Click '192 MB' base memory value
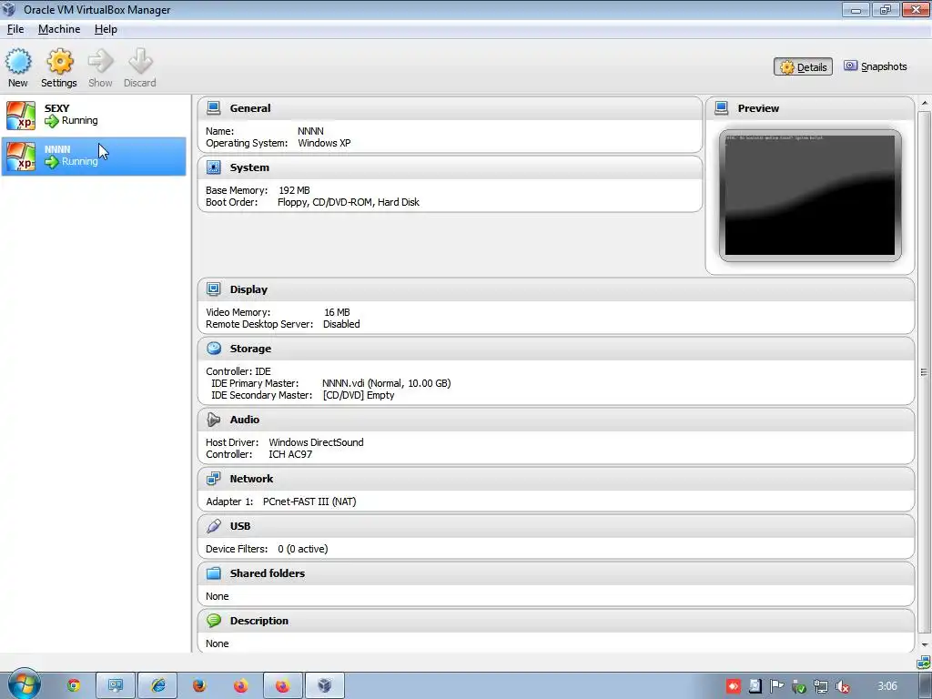The width and height of the screenshot is (932, 699). point(294,190)
